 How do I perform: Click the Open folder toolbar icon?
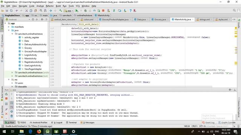pyautogui.click(x=3, y=11)
